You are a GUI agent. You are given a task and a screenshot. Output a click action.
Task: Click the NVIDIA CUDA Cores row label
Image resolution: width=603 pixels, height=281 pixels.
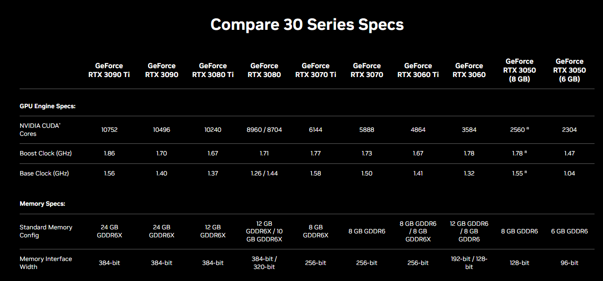(40, 130)
